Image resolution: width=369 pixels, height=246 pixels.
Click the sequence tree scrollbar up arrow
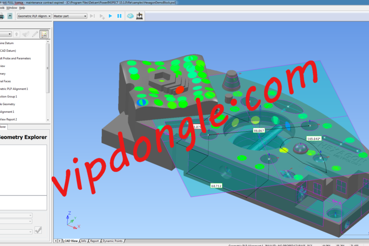click(48, 42)
